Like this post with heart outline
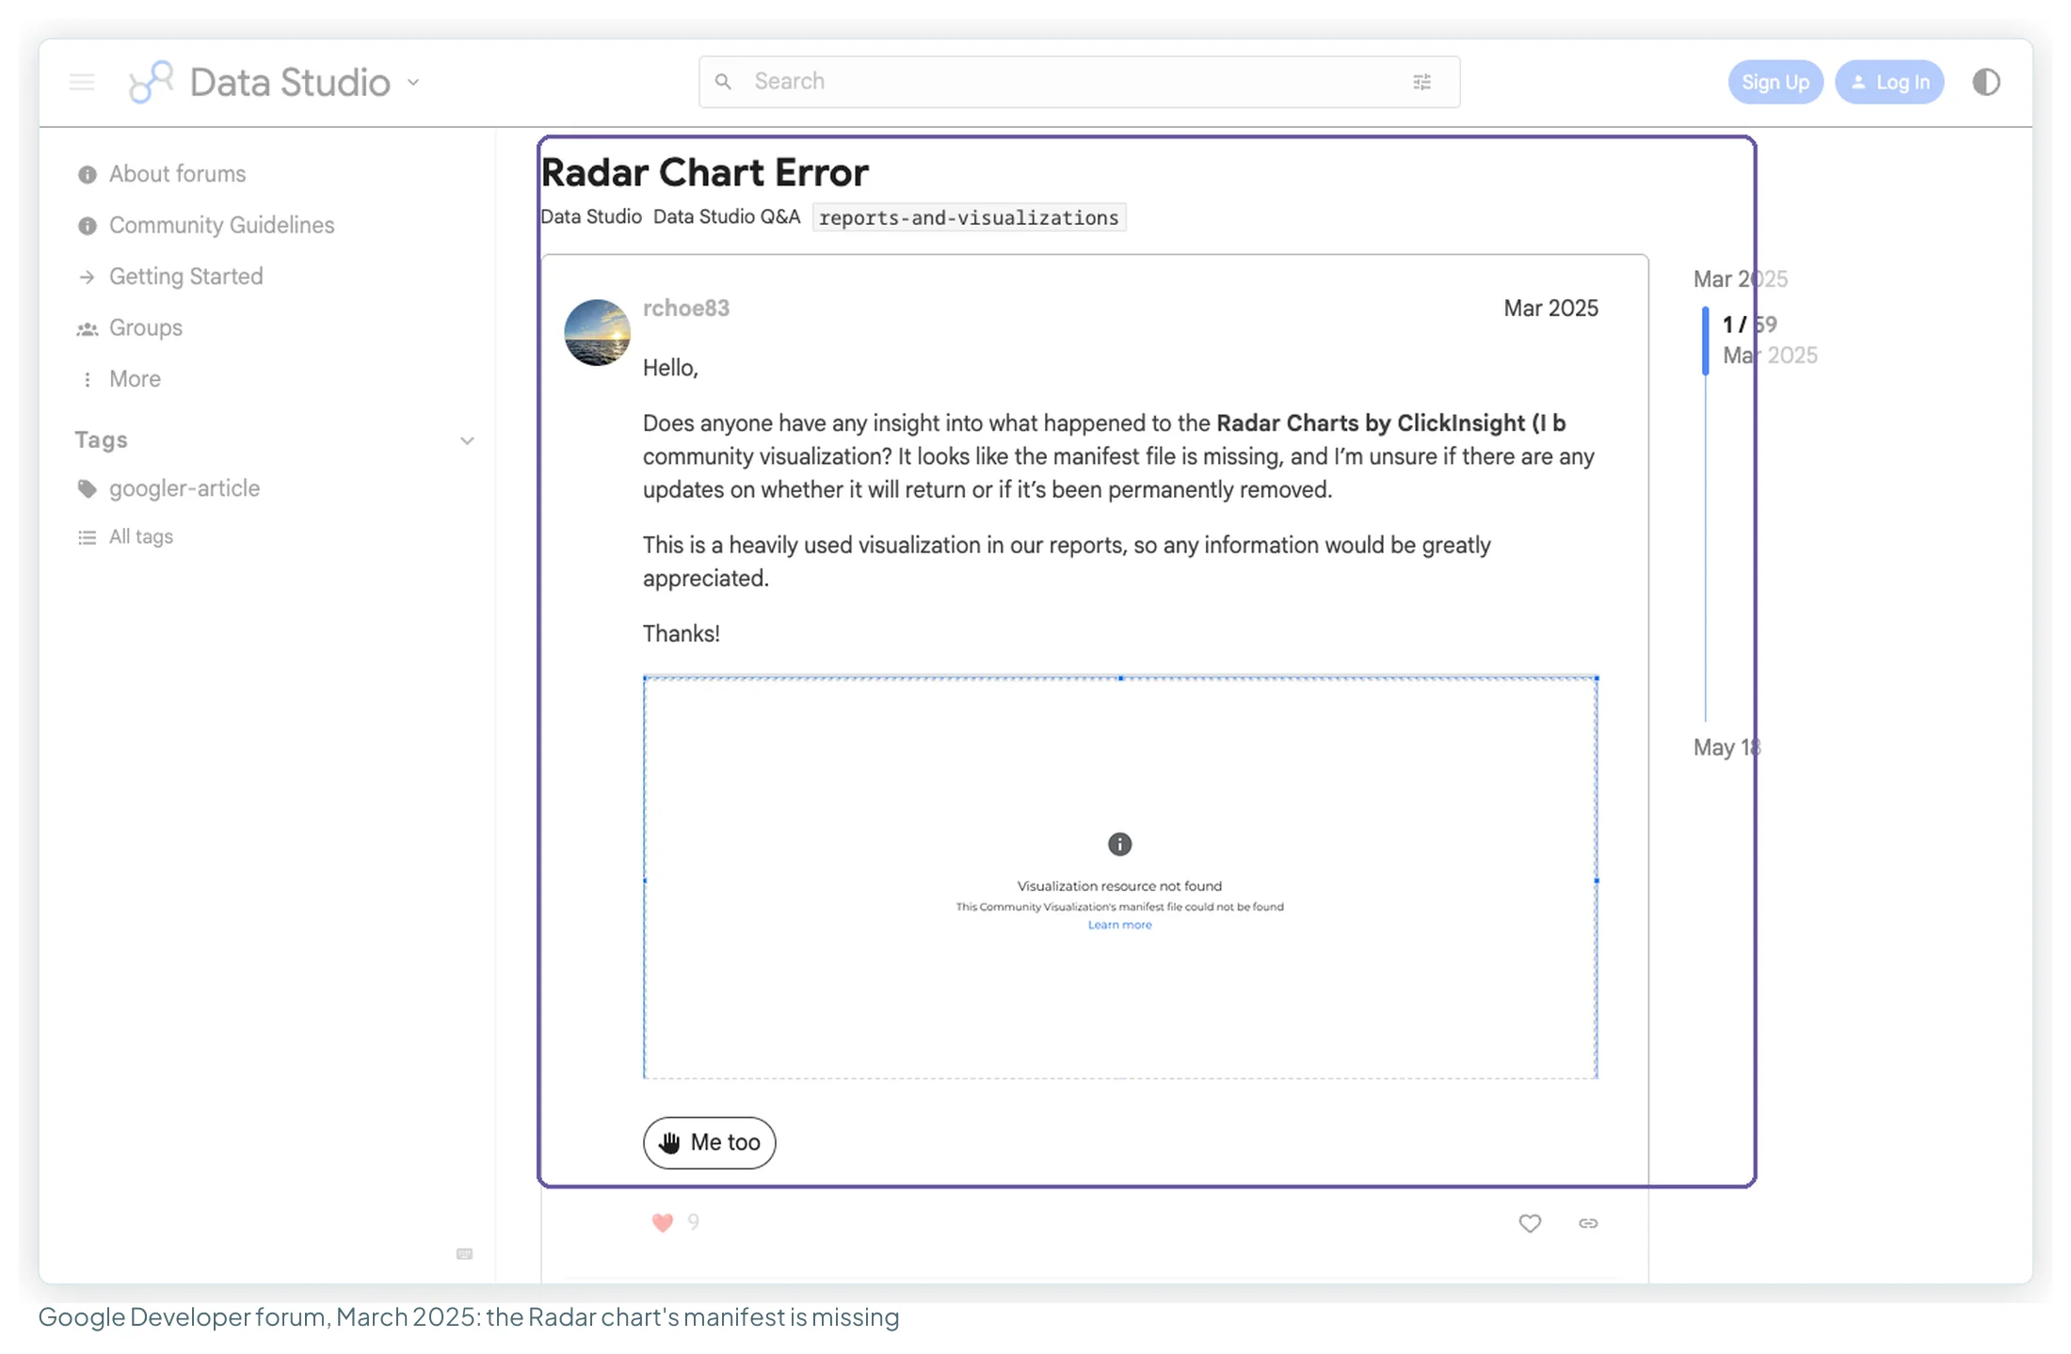Image resolution: width=2071 pixels, height=1354 pixels. click(1530, 1223)
